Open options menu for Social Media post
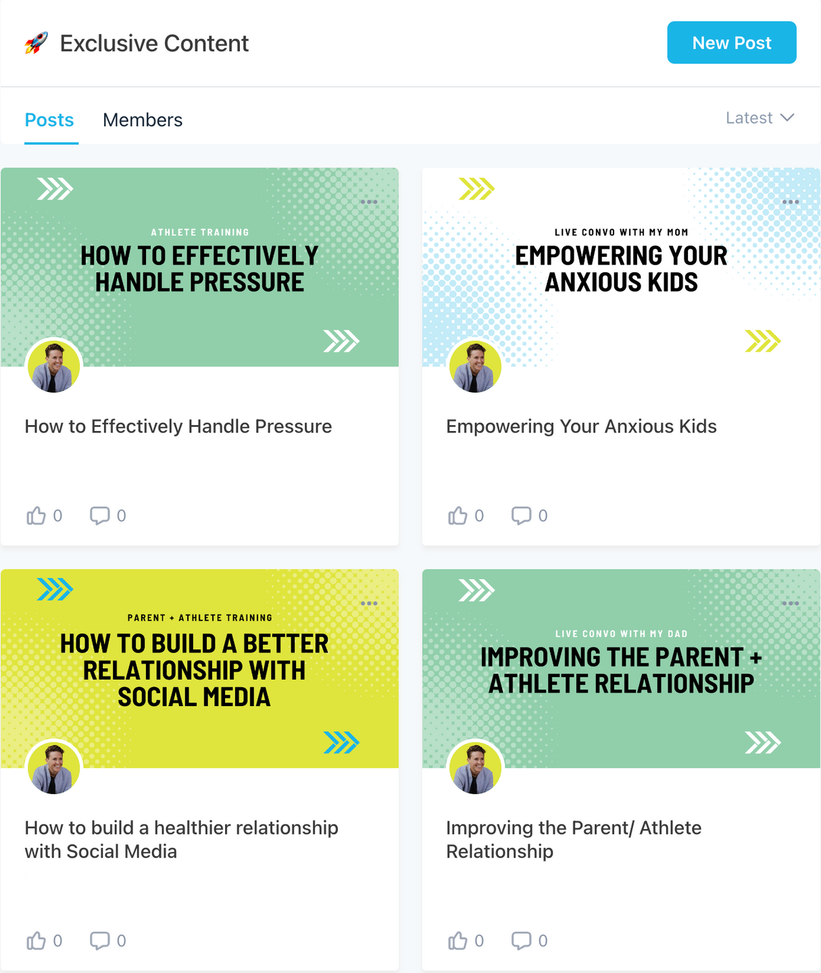This screenshot has height=973, width=821. pyautogui.click(x=369, y=603)
